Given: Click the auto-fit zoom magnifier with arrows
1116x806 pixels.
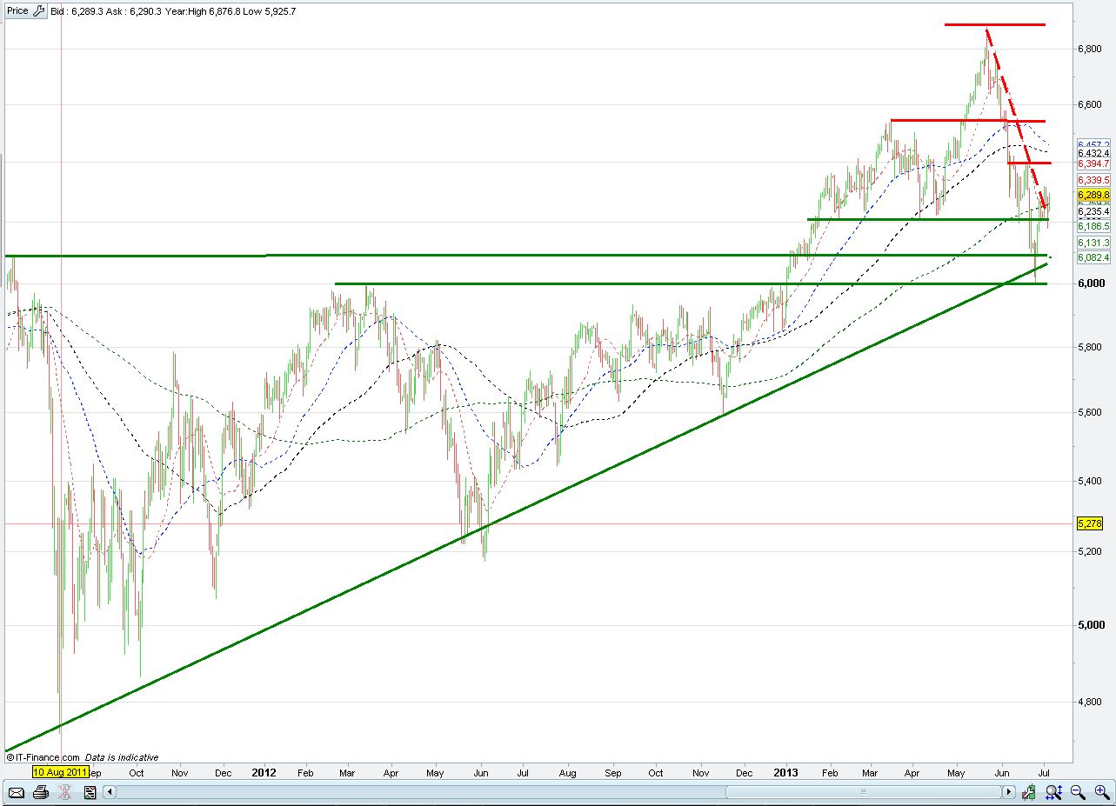Looking at the screenshot, I should point(1053,792).
